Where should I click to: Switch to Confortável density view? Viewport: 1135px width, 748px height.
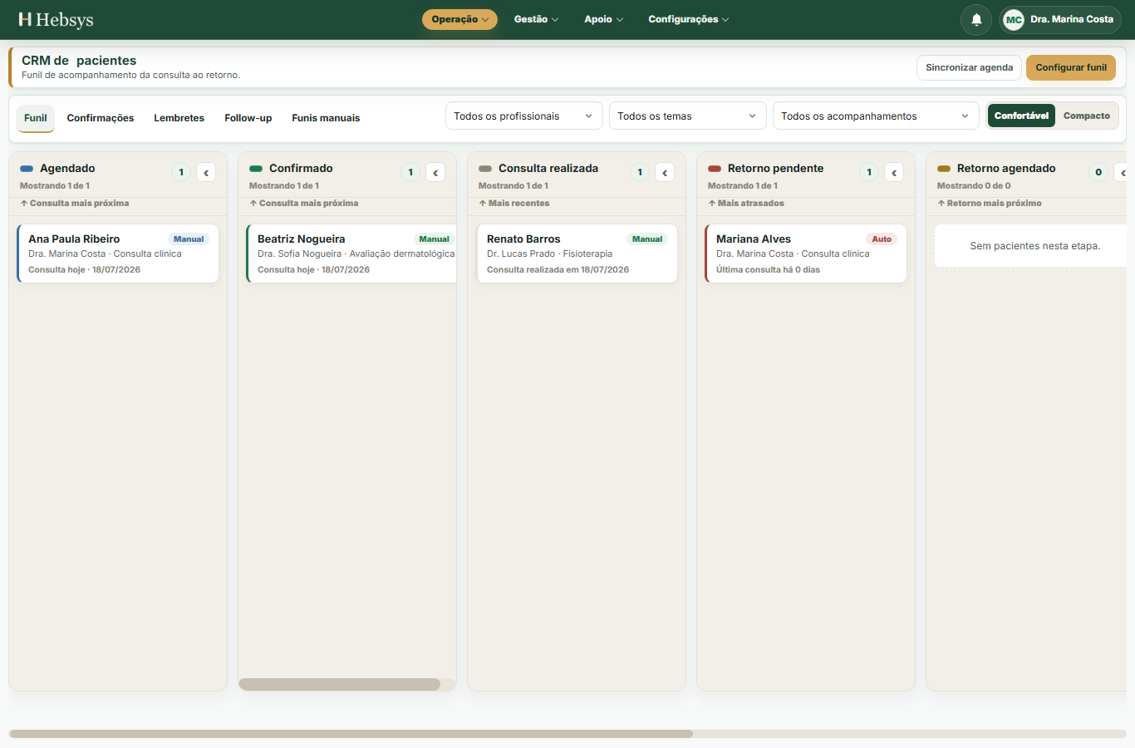click(1021, 116)
